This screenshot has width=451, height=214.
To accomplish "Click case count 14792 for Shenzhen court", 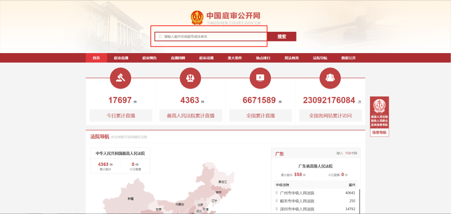I will pyautogui.click(x=350, y=209).
